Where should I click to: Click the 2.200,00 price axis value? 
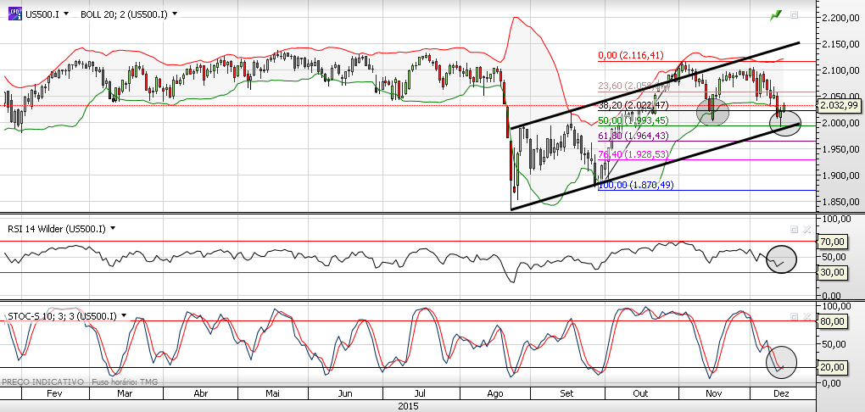pyautogui.click(x=842, y=18)
